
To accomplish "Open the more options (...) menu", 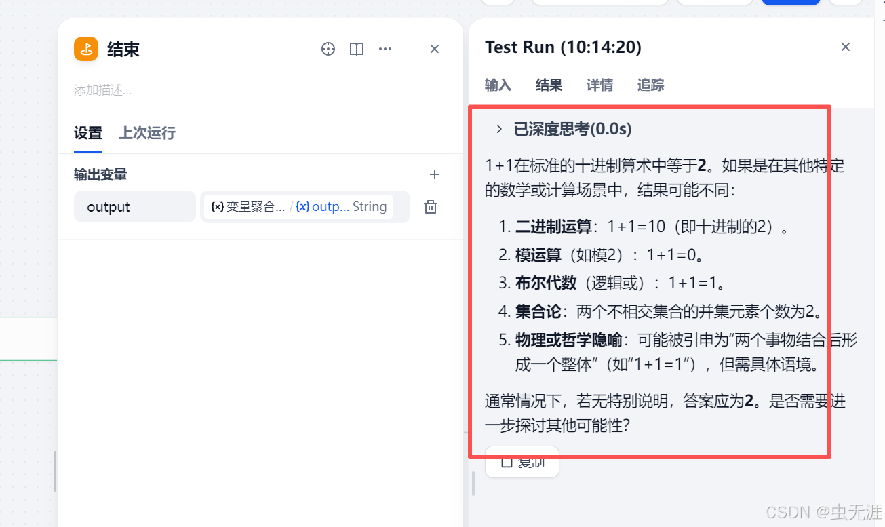I will pos(385,49).
